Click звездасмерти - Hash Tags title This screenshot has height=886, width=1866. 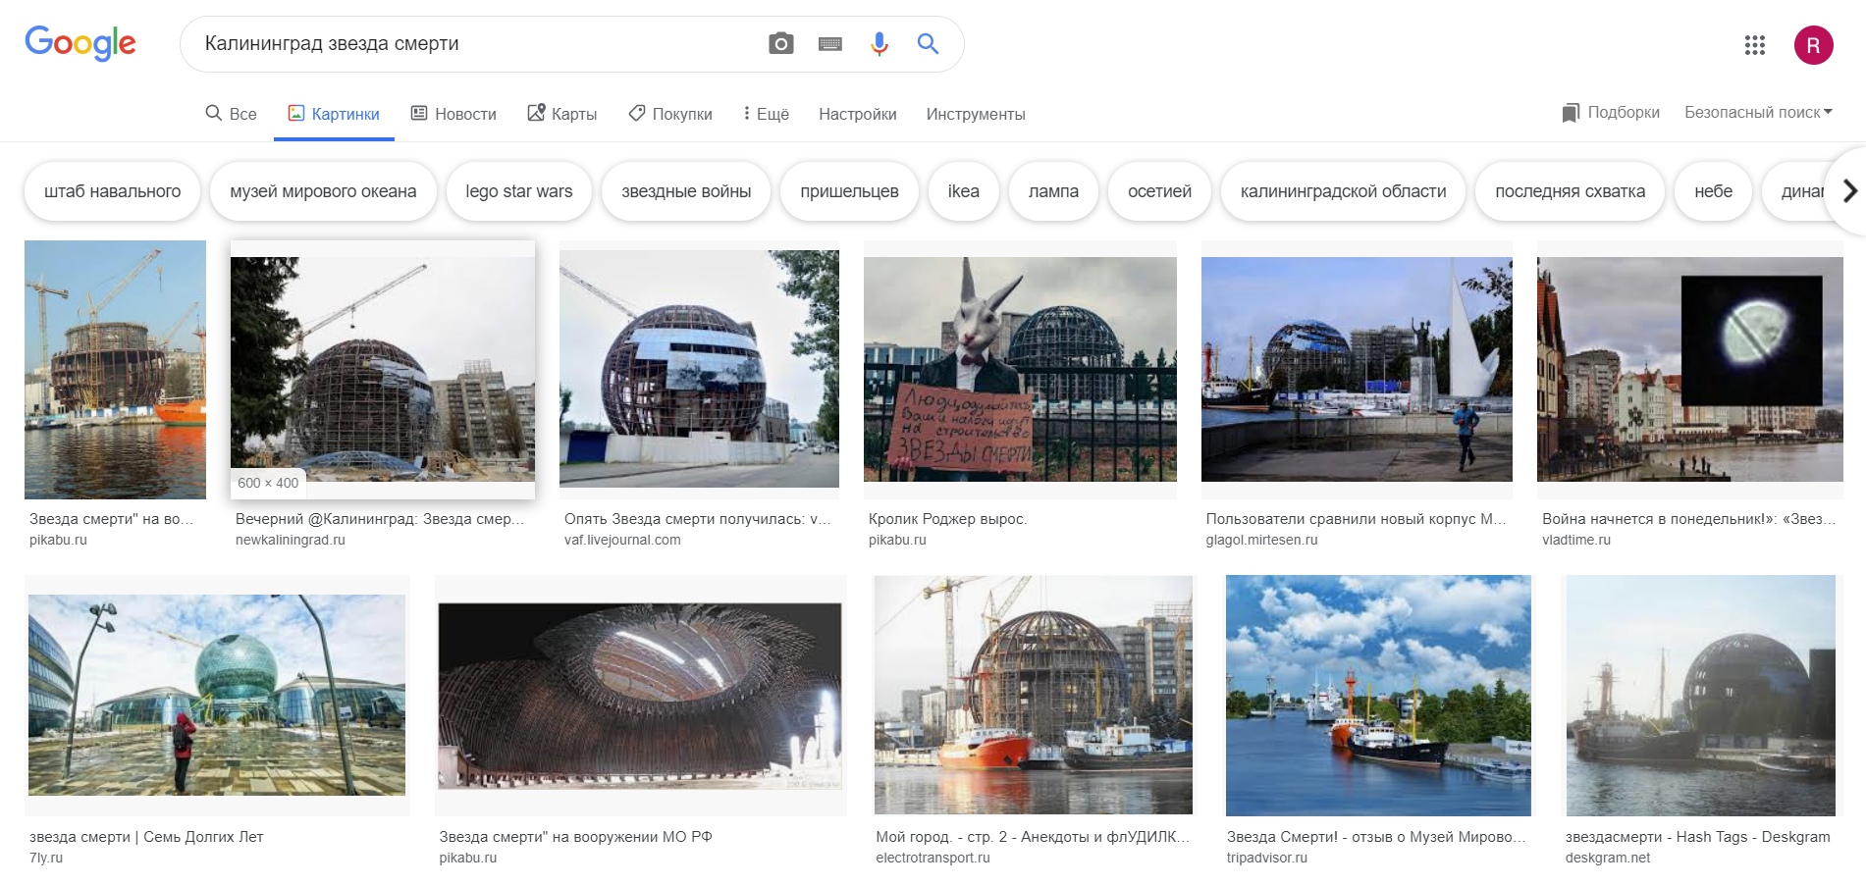pos(1698,837)
